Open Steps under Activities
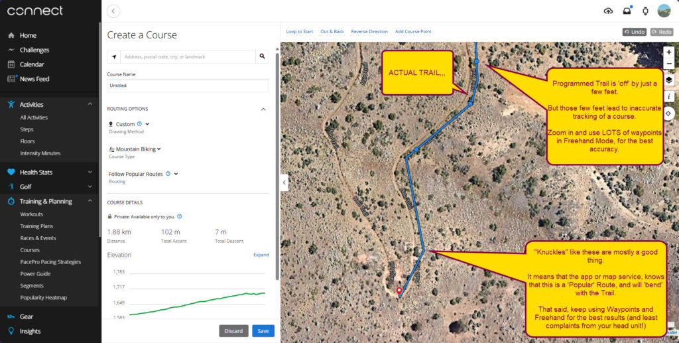The width and height of the screenshot is (679, 343). 27,129
